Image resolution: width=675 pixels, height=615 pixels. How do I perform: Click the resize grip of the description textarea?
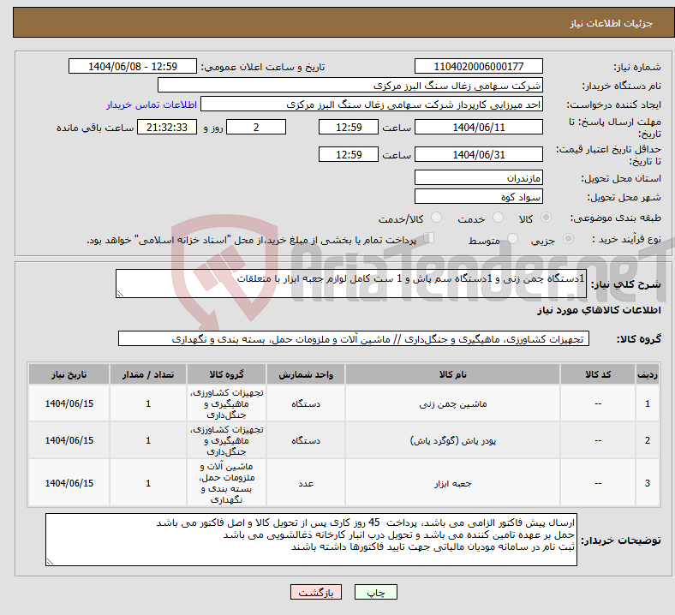pyautogui.click(x=120, y=294)
